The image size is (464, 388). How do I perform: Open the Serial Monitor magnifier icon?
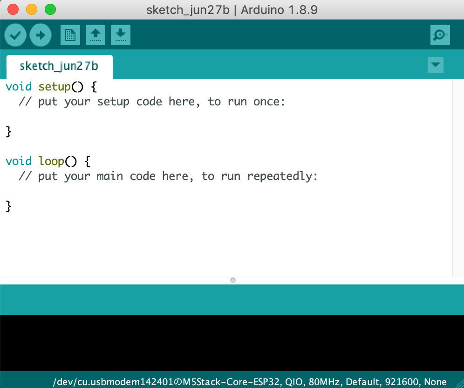(x=440, y=35)
